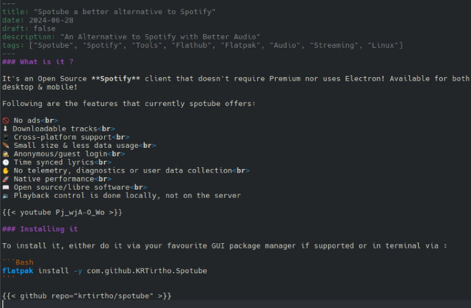Image resolution: width=471 pixels, height=308 pixels.
Task: Click the down-arrow emoji before "Downloadable tracks"
Action: (5, 128)
